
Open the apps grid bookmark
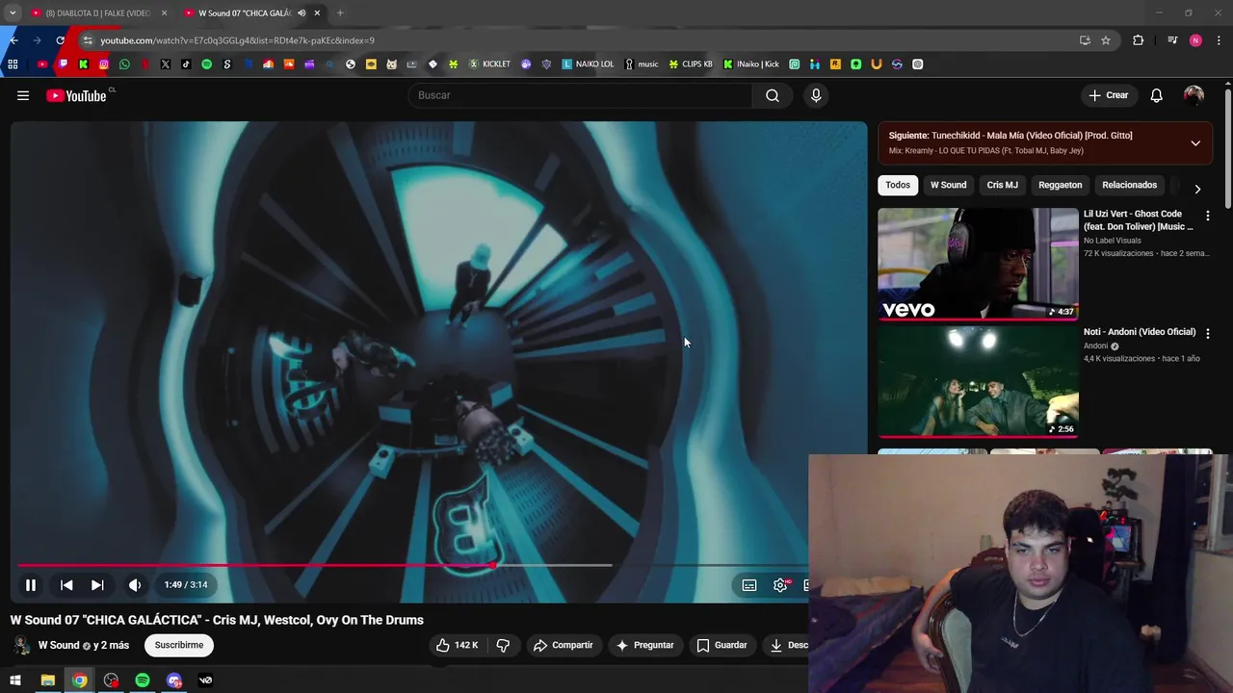(x=13, y=64)
